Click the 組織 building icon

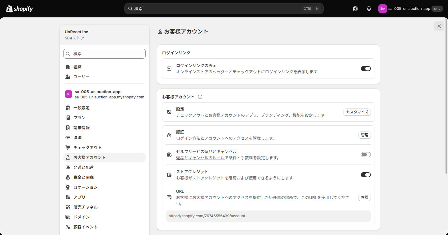pyautogui.click(x=68, y=67)
